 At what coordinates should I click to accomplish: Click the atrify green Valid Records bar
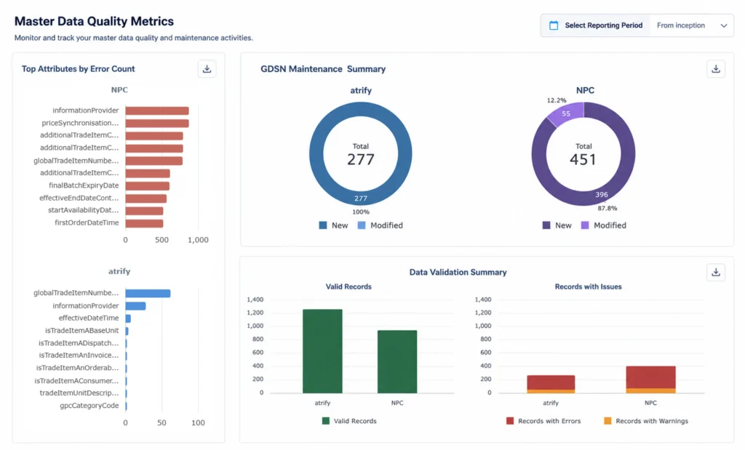coord(322,351)
